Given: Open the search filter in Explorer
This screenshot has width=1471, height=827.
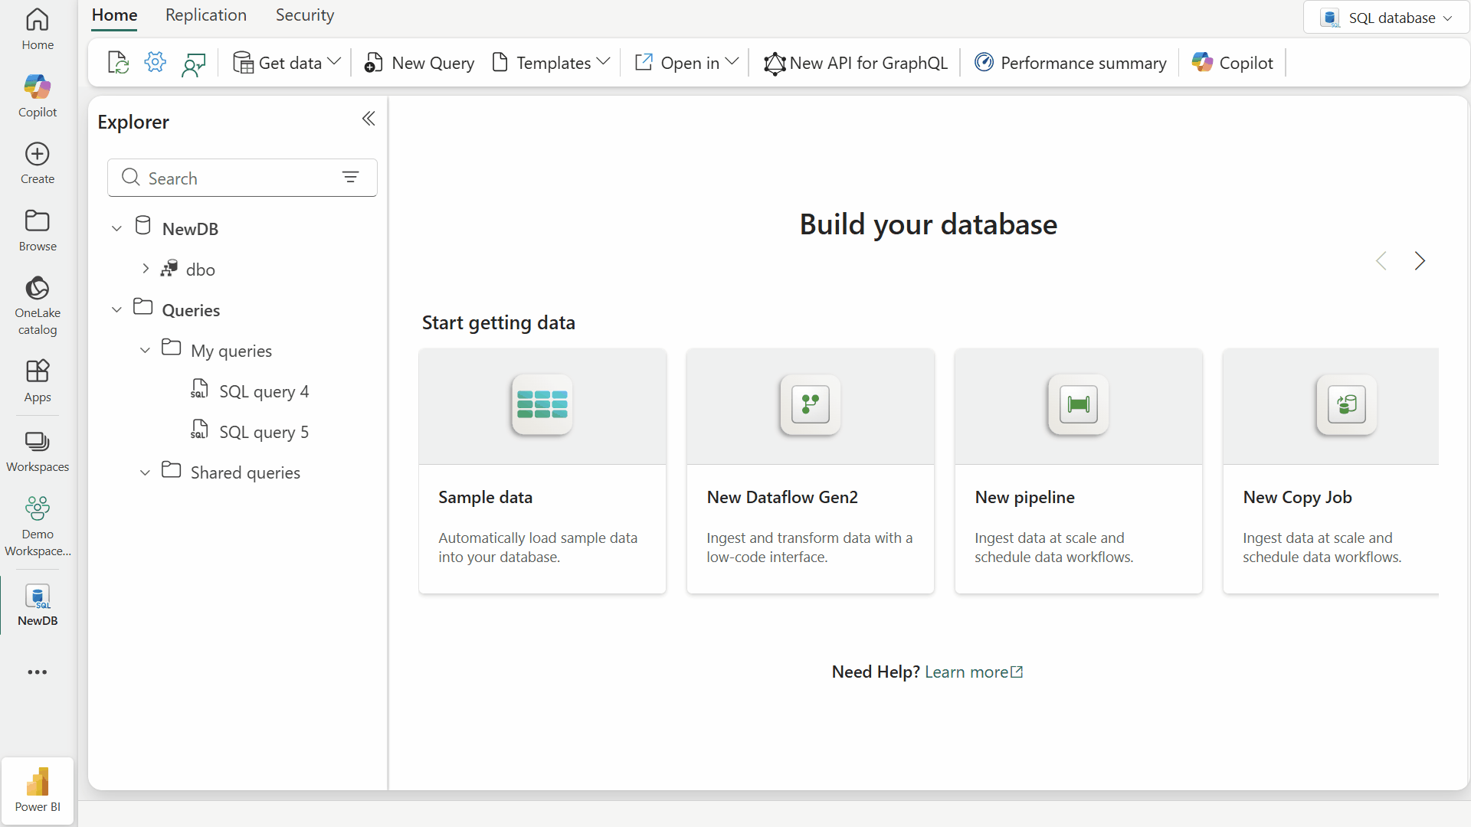Looking at the screenshot, I should 351,177.
